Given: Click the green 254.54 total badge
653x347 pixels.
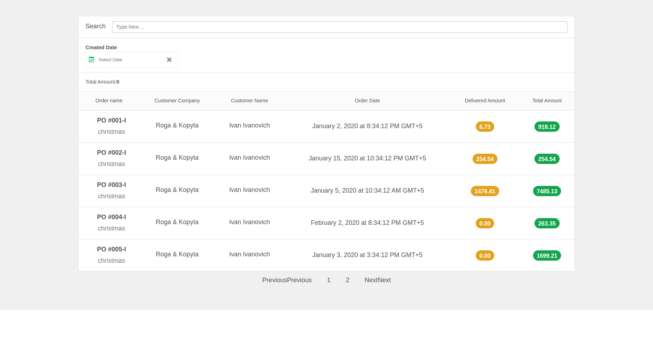Looking at the screenshot, I should click(547, 159).
